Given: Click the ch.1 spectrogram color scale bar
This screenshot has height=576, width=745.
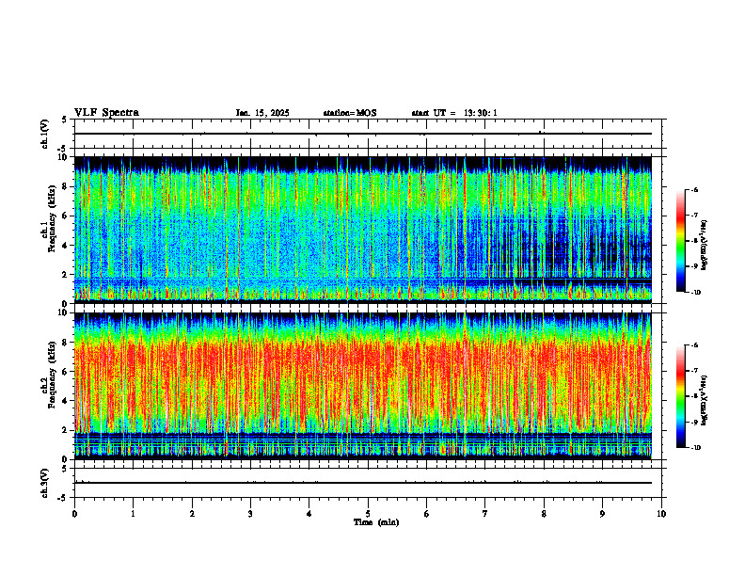Looking at the screenshot, I should pos(681,241).
